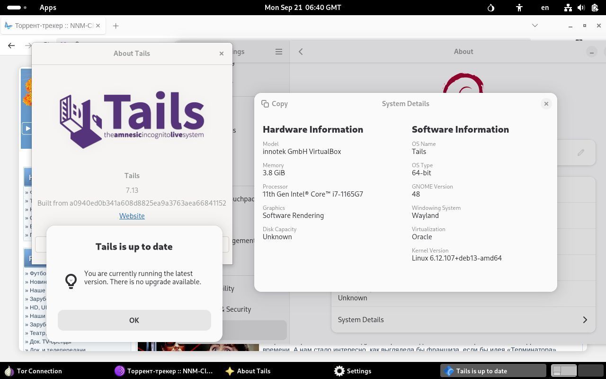The width and height of the screenshot is (606, 379).
Task: Open the en keyboard layout menu
Action: point(545,8)
